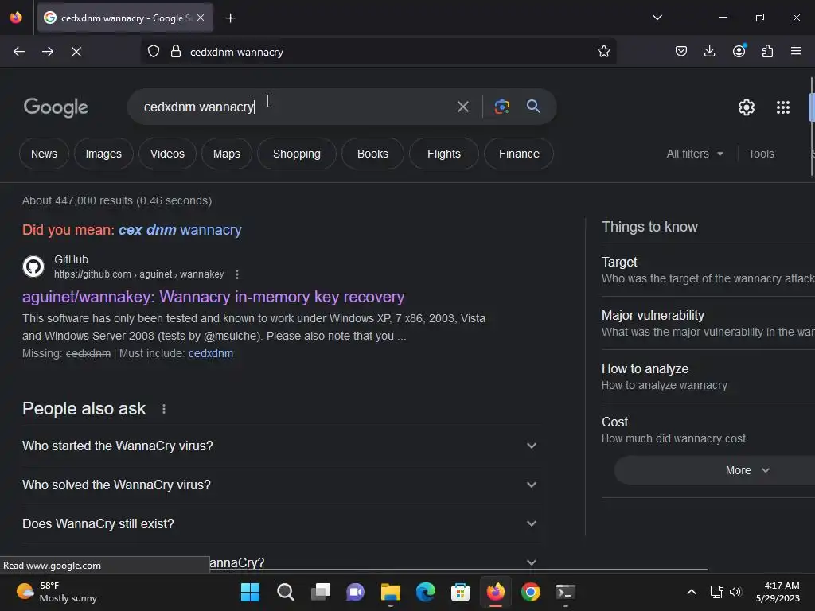Open Target in Things to know
The image size is (815, 611).
[x=708, y=270]
